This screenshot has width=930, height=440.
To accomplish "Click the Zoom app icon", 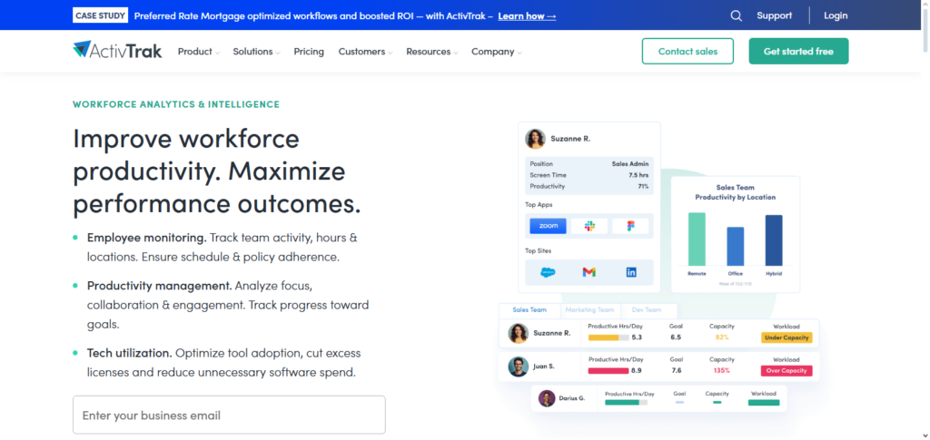I will (548, 226).
